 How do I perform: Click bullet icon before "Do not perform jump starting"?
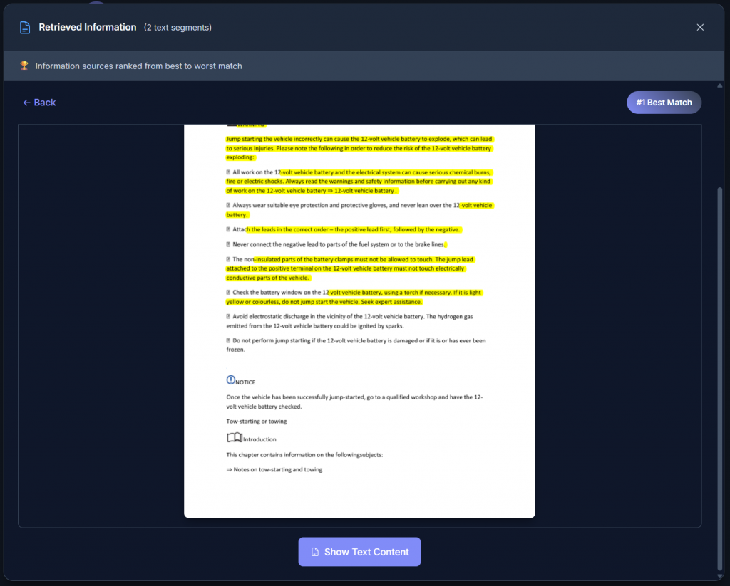coord(228,340)
